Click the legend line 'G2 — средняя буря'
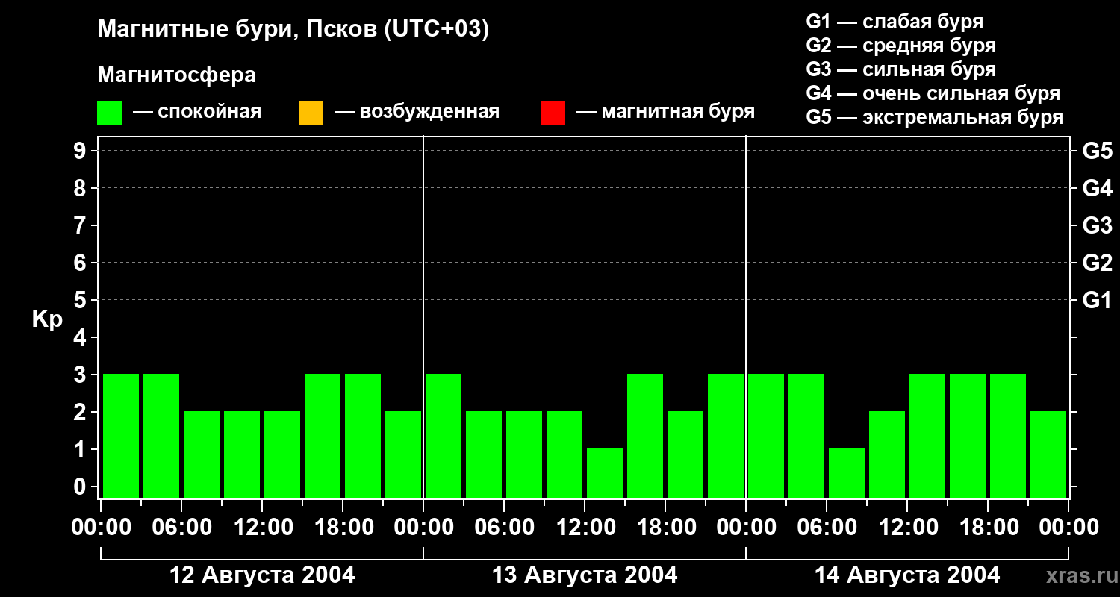Viewport: 1120px width, 597px height. (901, 46)
